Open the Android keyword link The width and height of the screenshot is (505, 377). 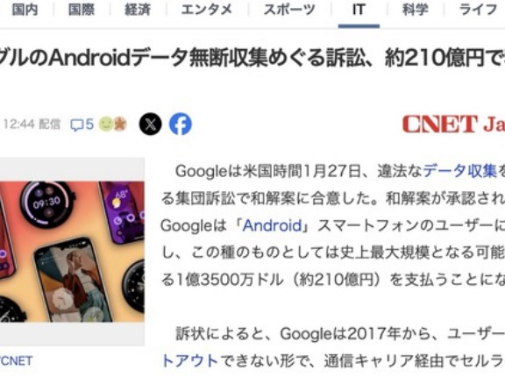272,225
